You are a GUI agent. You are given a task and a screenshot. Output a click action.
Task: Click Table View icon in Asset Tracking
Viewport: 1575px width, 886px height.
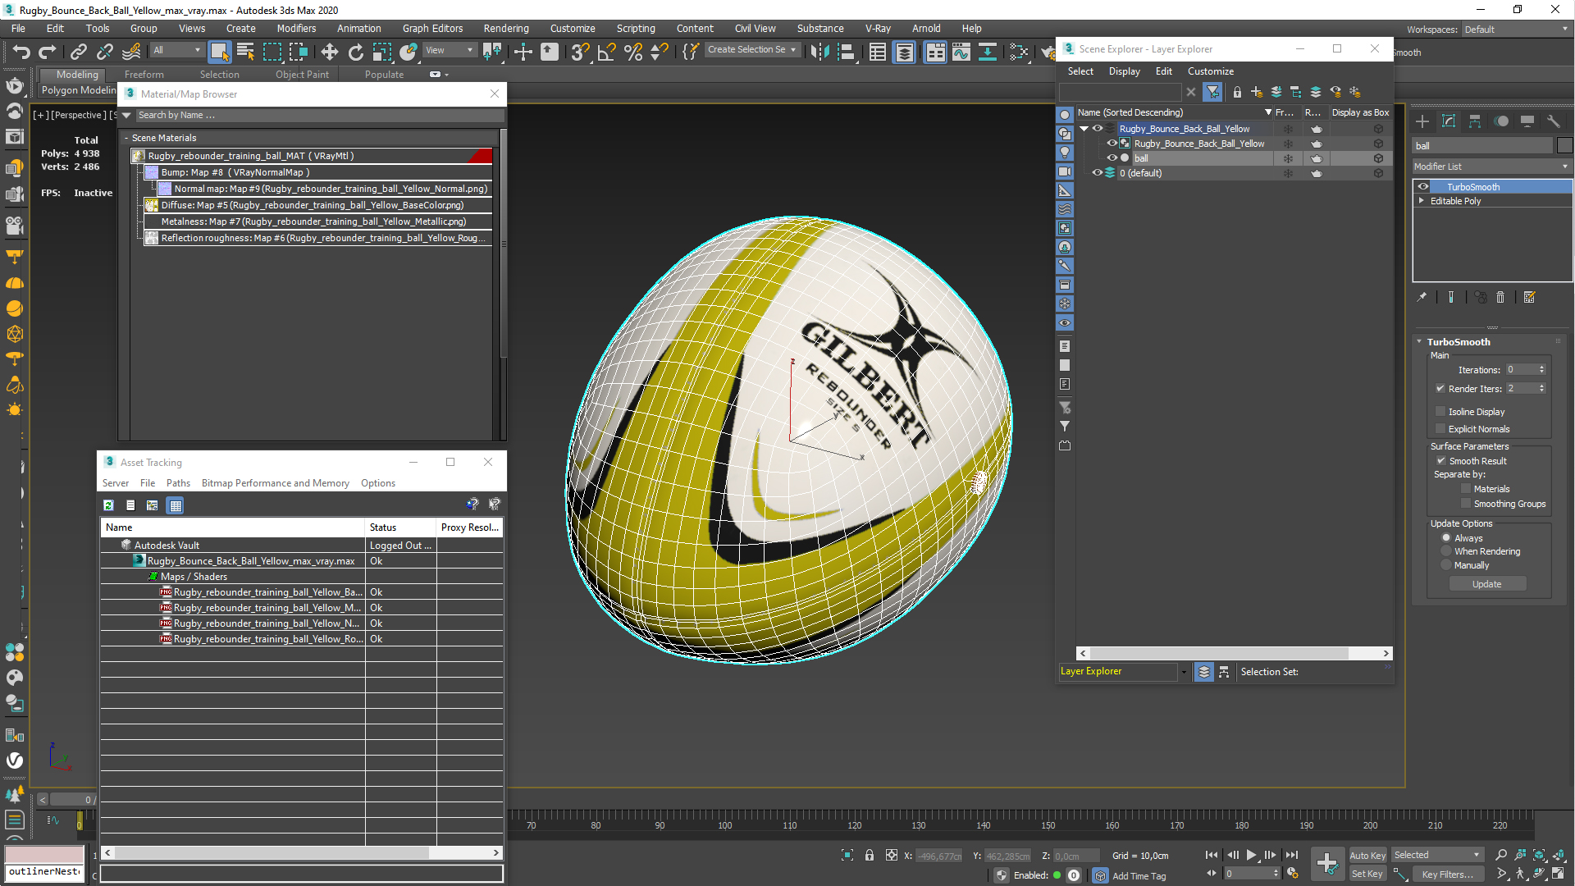point(176,505)
